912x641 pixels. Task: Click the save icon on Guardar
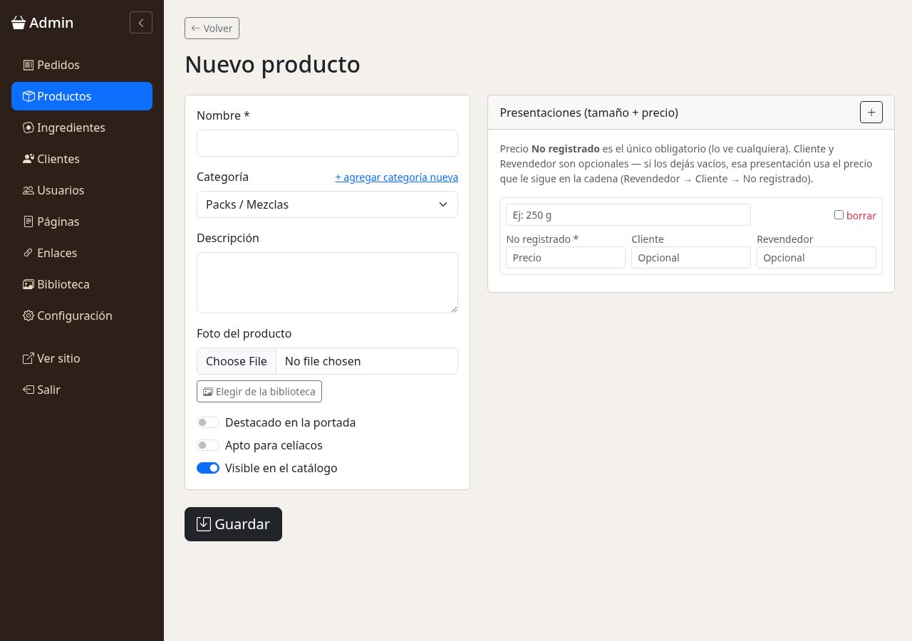click(204, 524)
